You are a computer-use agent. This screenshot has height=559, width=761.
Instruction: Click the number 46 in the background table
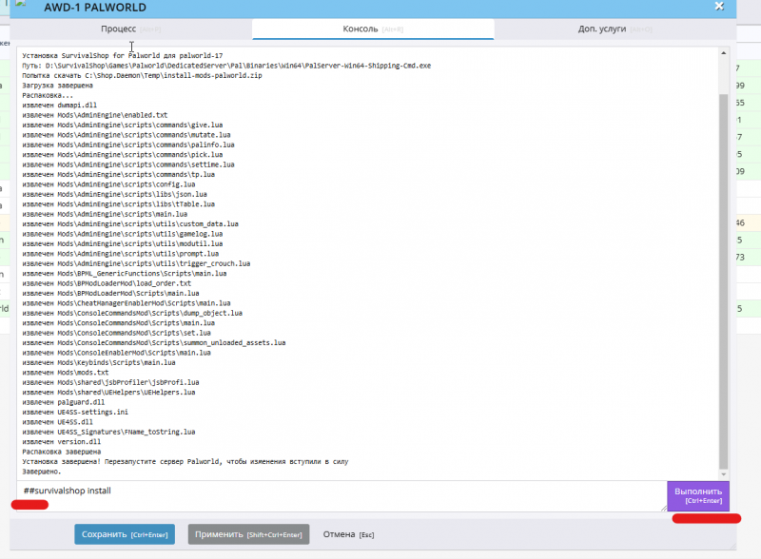[x=738, y=223]
